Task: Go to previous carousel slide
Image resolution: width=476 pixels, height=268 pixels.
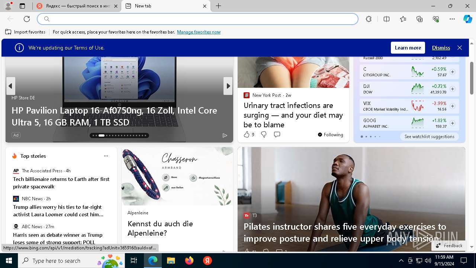Action: tap(10, 86)
